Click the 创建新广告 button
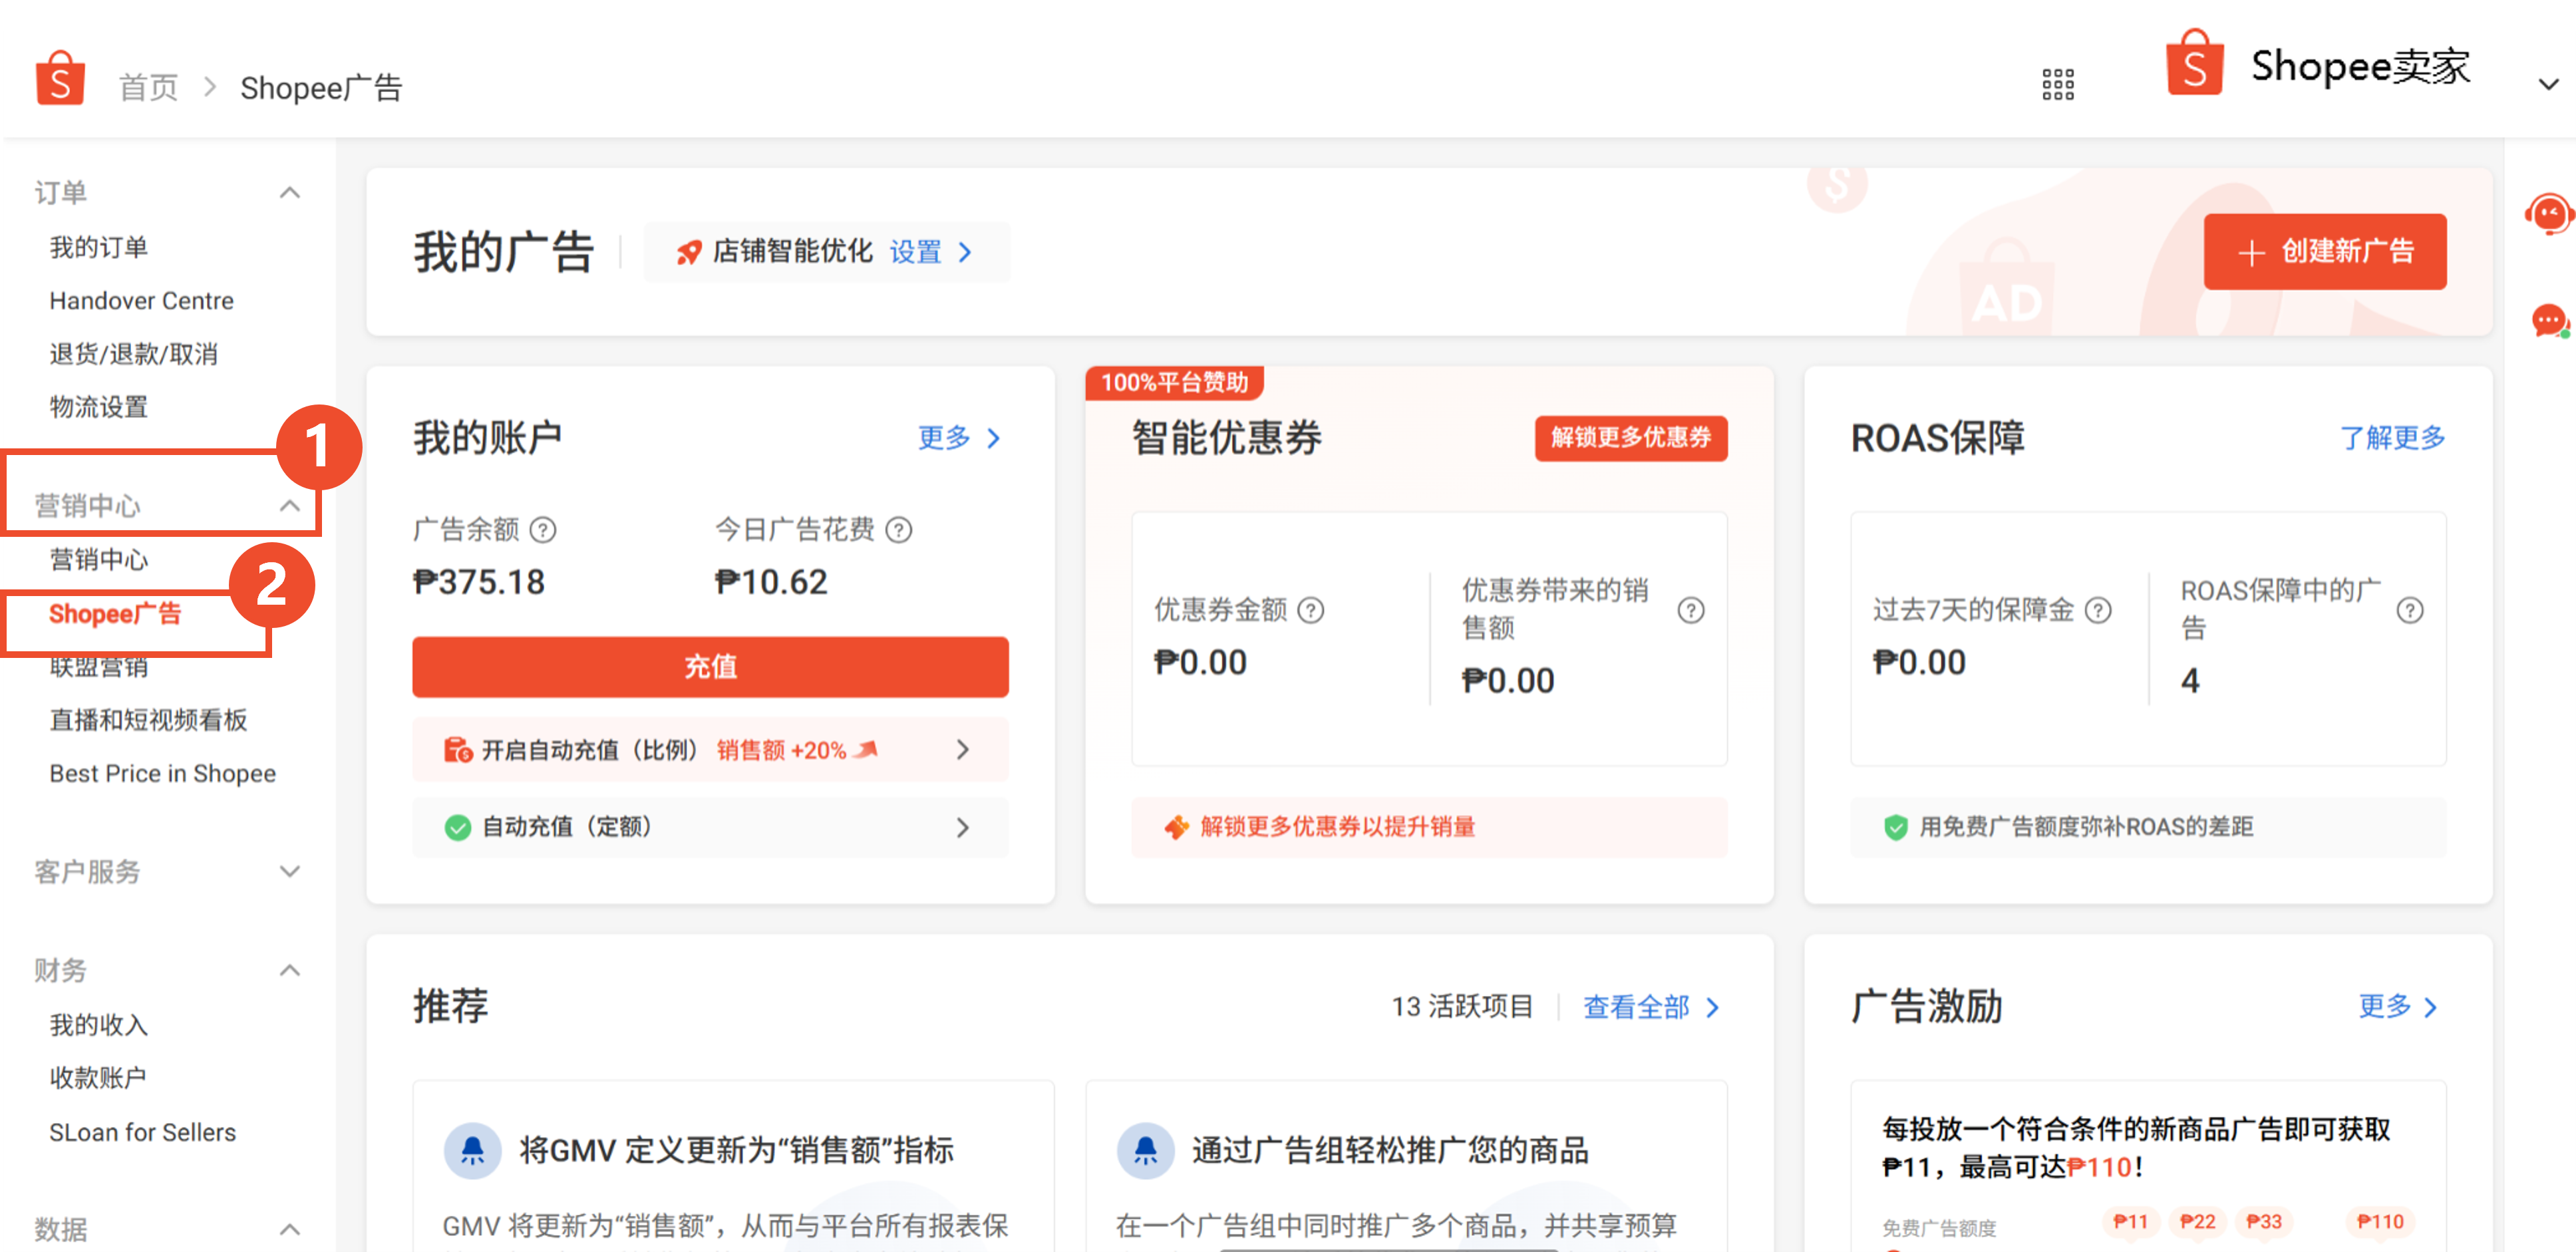 click(x=2324, y=251)
